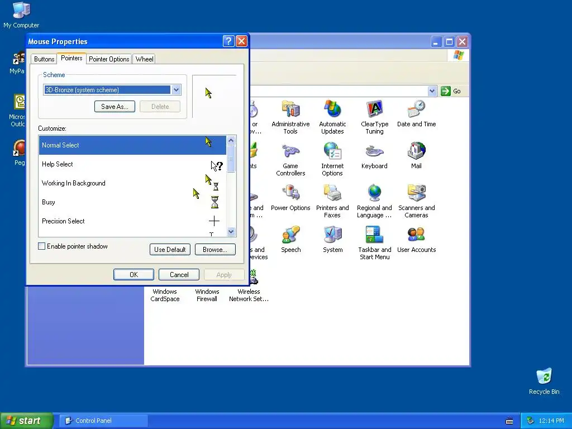The height and width of the screenshot is (429, 572).
Task: Open Speech icon in Control Panel
Action: [x=290, y=239]
